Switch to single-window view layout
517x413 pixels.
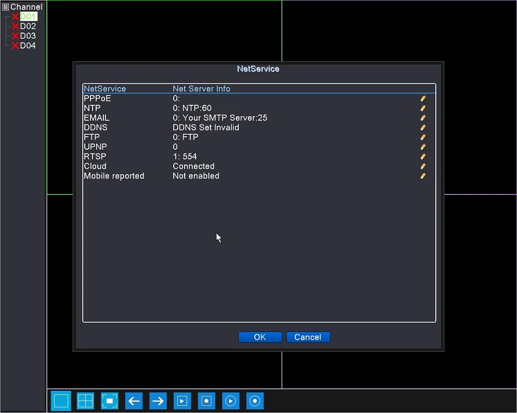[61, 401]
